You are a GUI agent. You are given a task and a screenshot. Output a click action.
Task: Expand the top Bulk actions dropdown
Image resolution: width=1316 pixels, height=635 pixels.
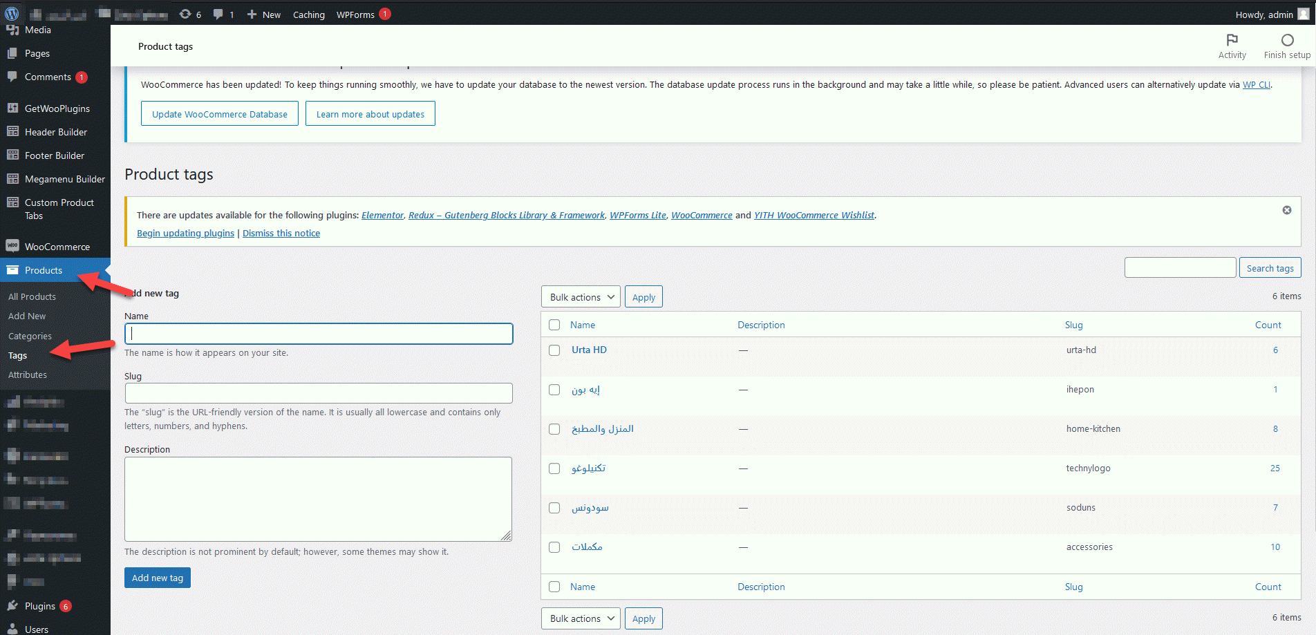coord(581,297)
